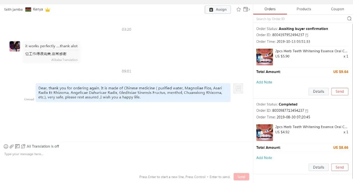The height and width of the screenshot is (183, 353).
Task: Star this conversation with faith jamba
Action: (239, 10)
